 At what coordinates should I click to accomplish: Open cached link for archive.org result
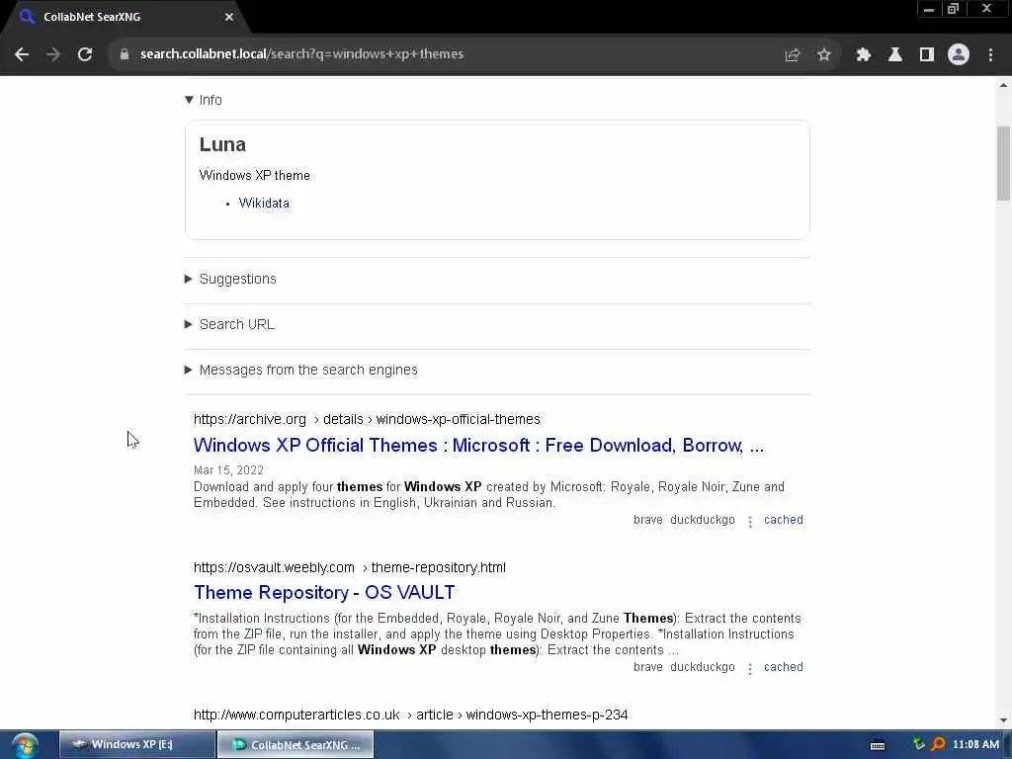784,520
